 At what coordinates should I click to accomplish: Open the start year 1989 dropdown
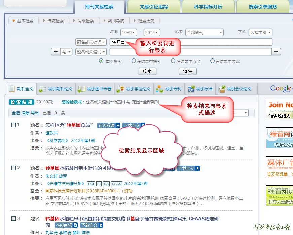coord(129,33)
